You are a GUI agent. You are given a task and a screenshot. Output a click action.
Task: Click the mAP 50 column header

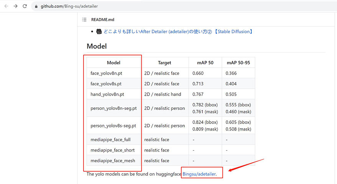205,63
